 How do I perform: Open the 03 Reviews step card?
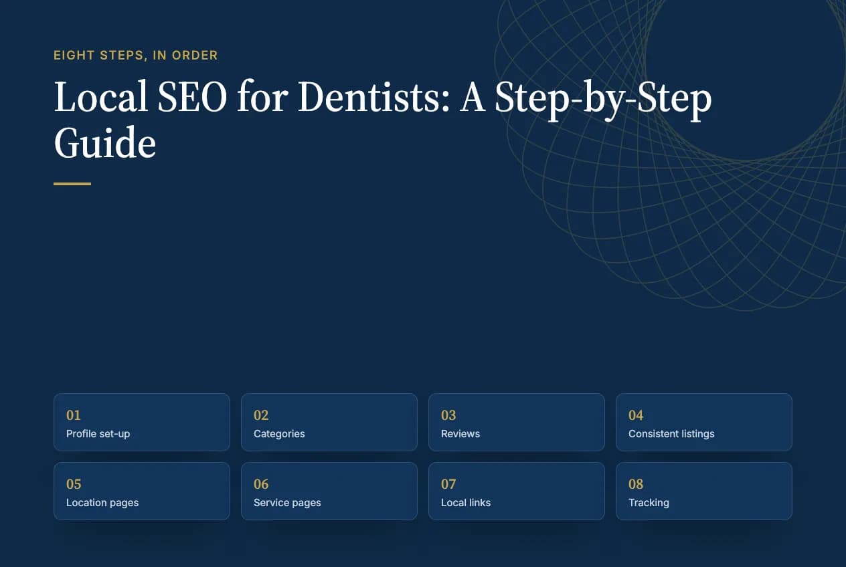tap(517, 422)
